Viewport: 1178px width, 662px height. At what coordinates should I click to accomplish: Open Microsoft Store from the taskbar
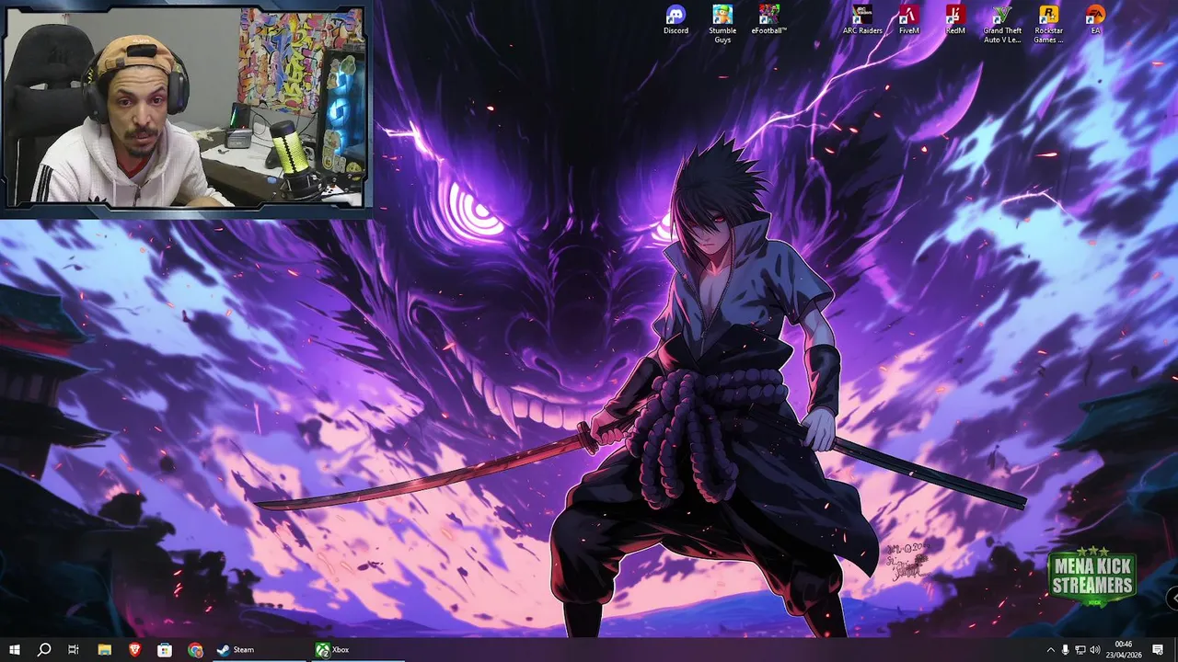[165, 649]
